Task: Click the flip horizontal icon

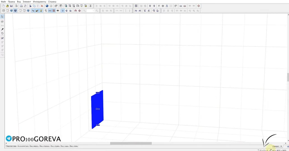Action: click(167, 6)
